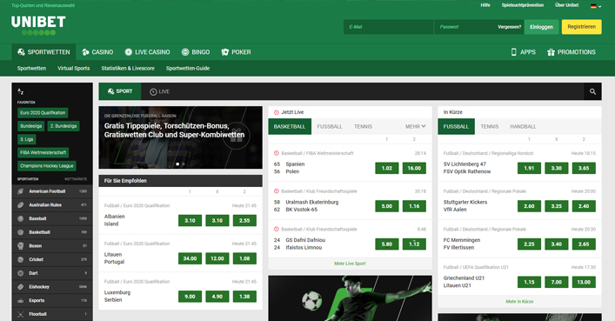
Task: Click the yellow Registrieren button
Action: (x=581, y=27)
